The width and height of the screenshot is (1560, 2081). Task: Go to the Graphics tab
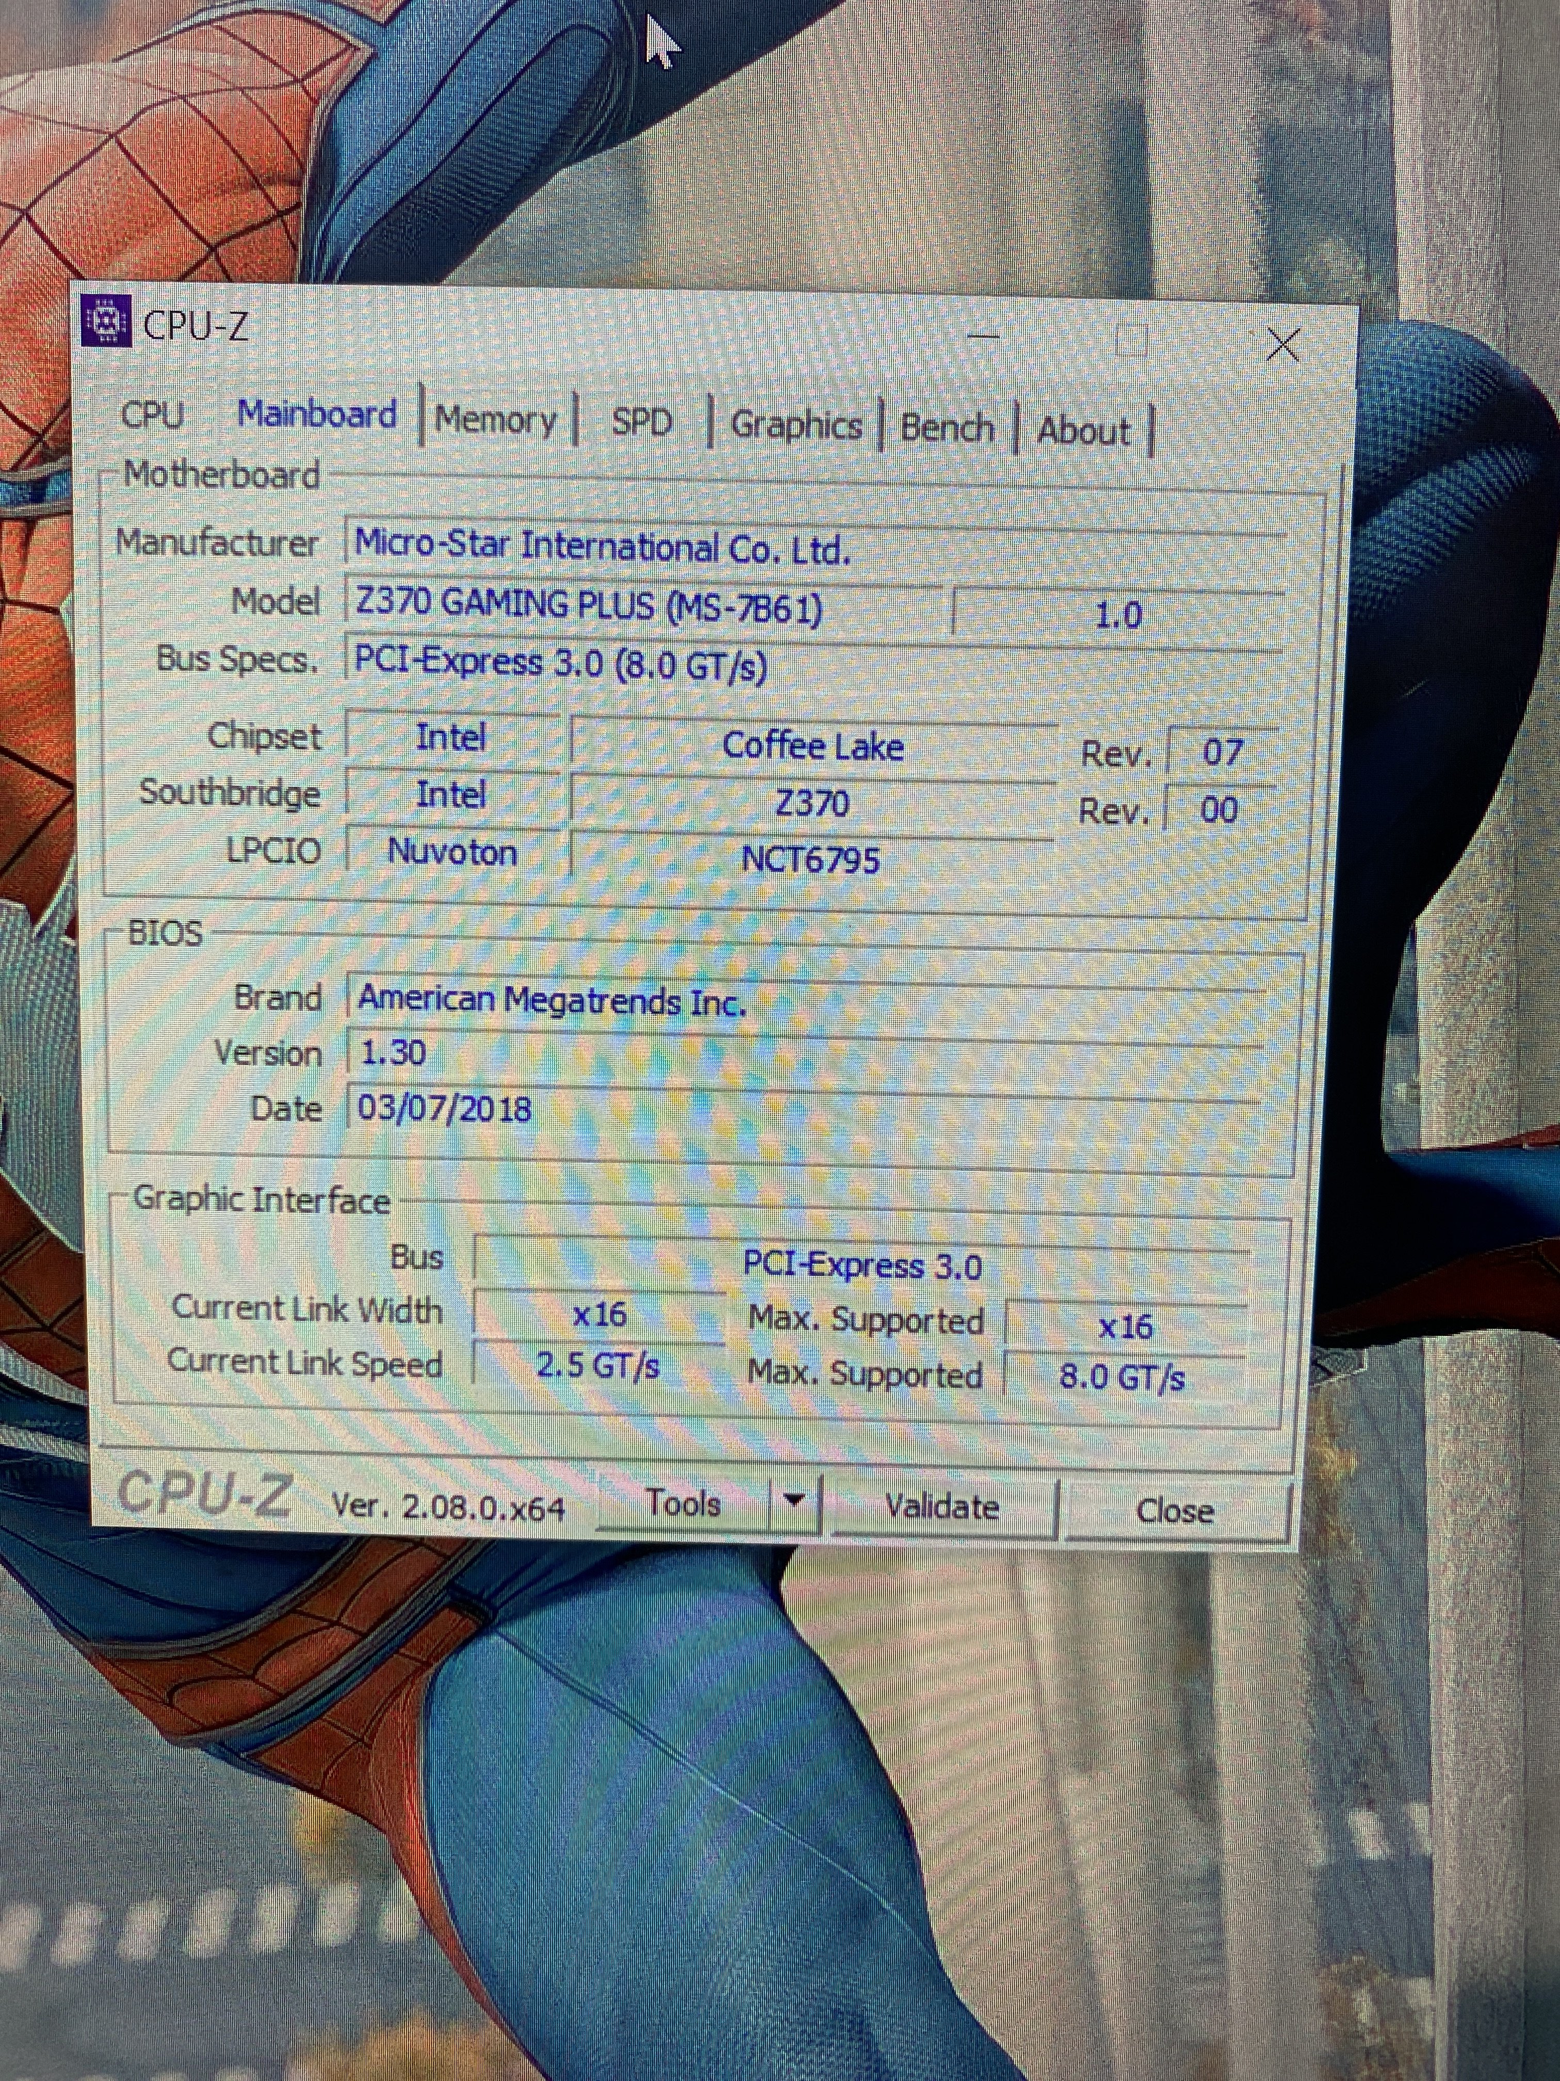pos(795,425)
